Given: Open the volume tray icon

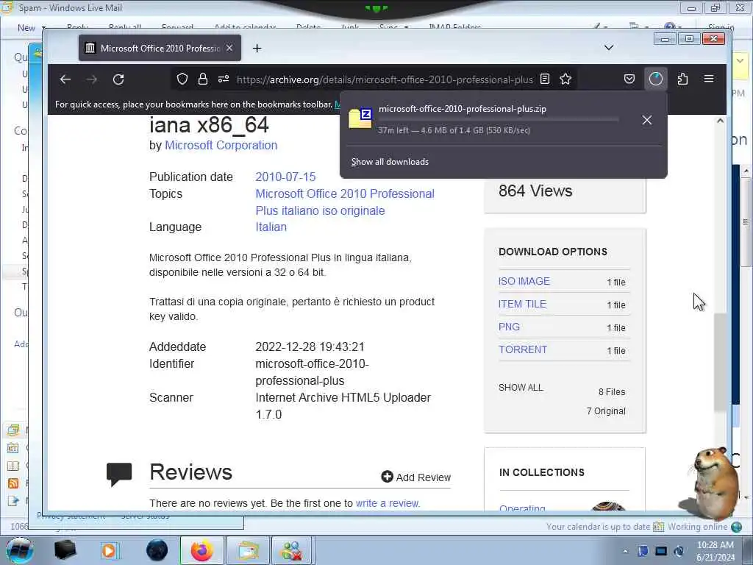Looking at the screenshot, I should (x=679, y=551).
